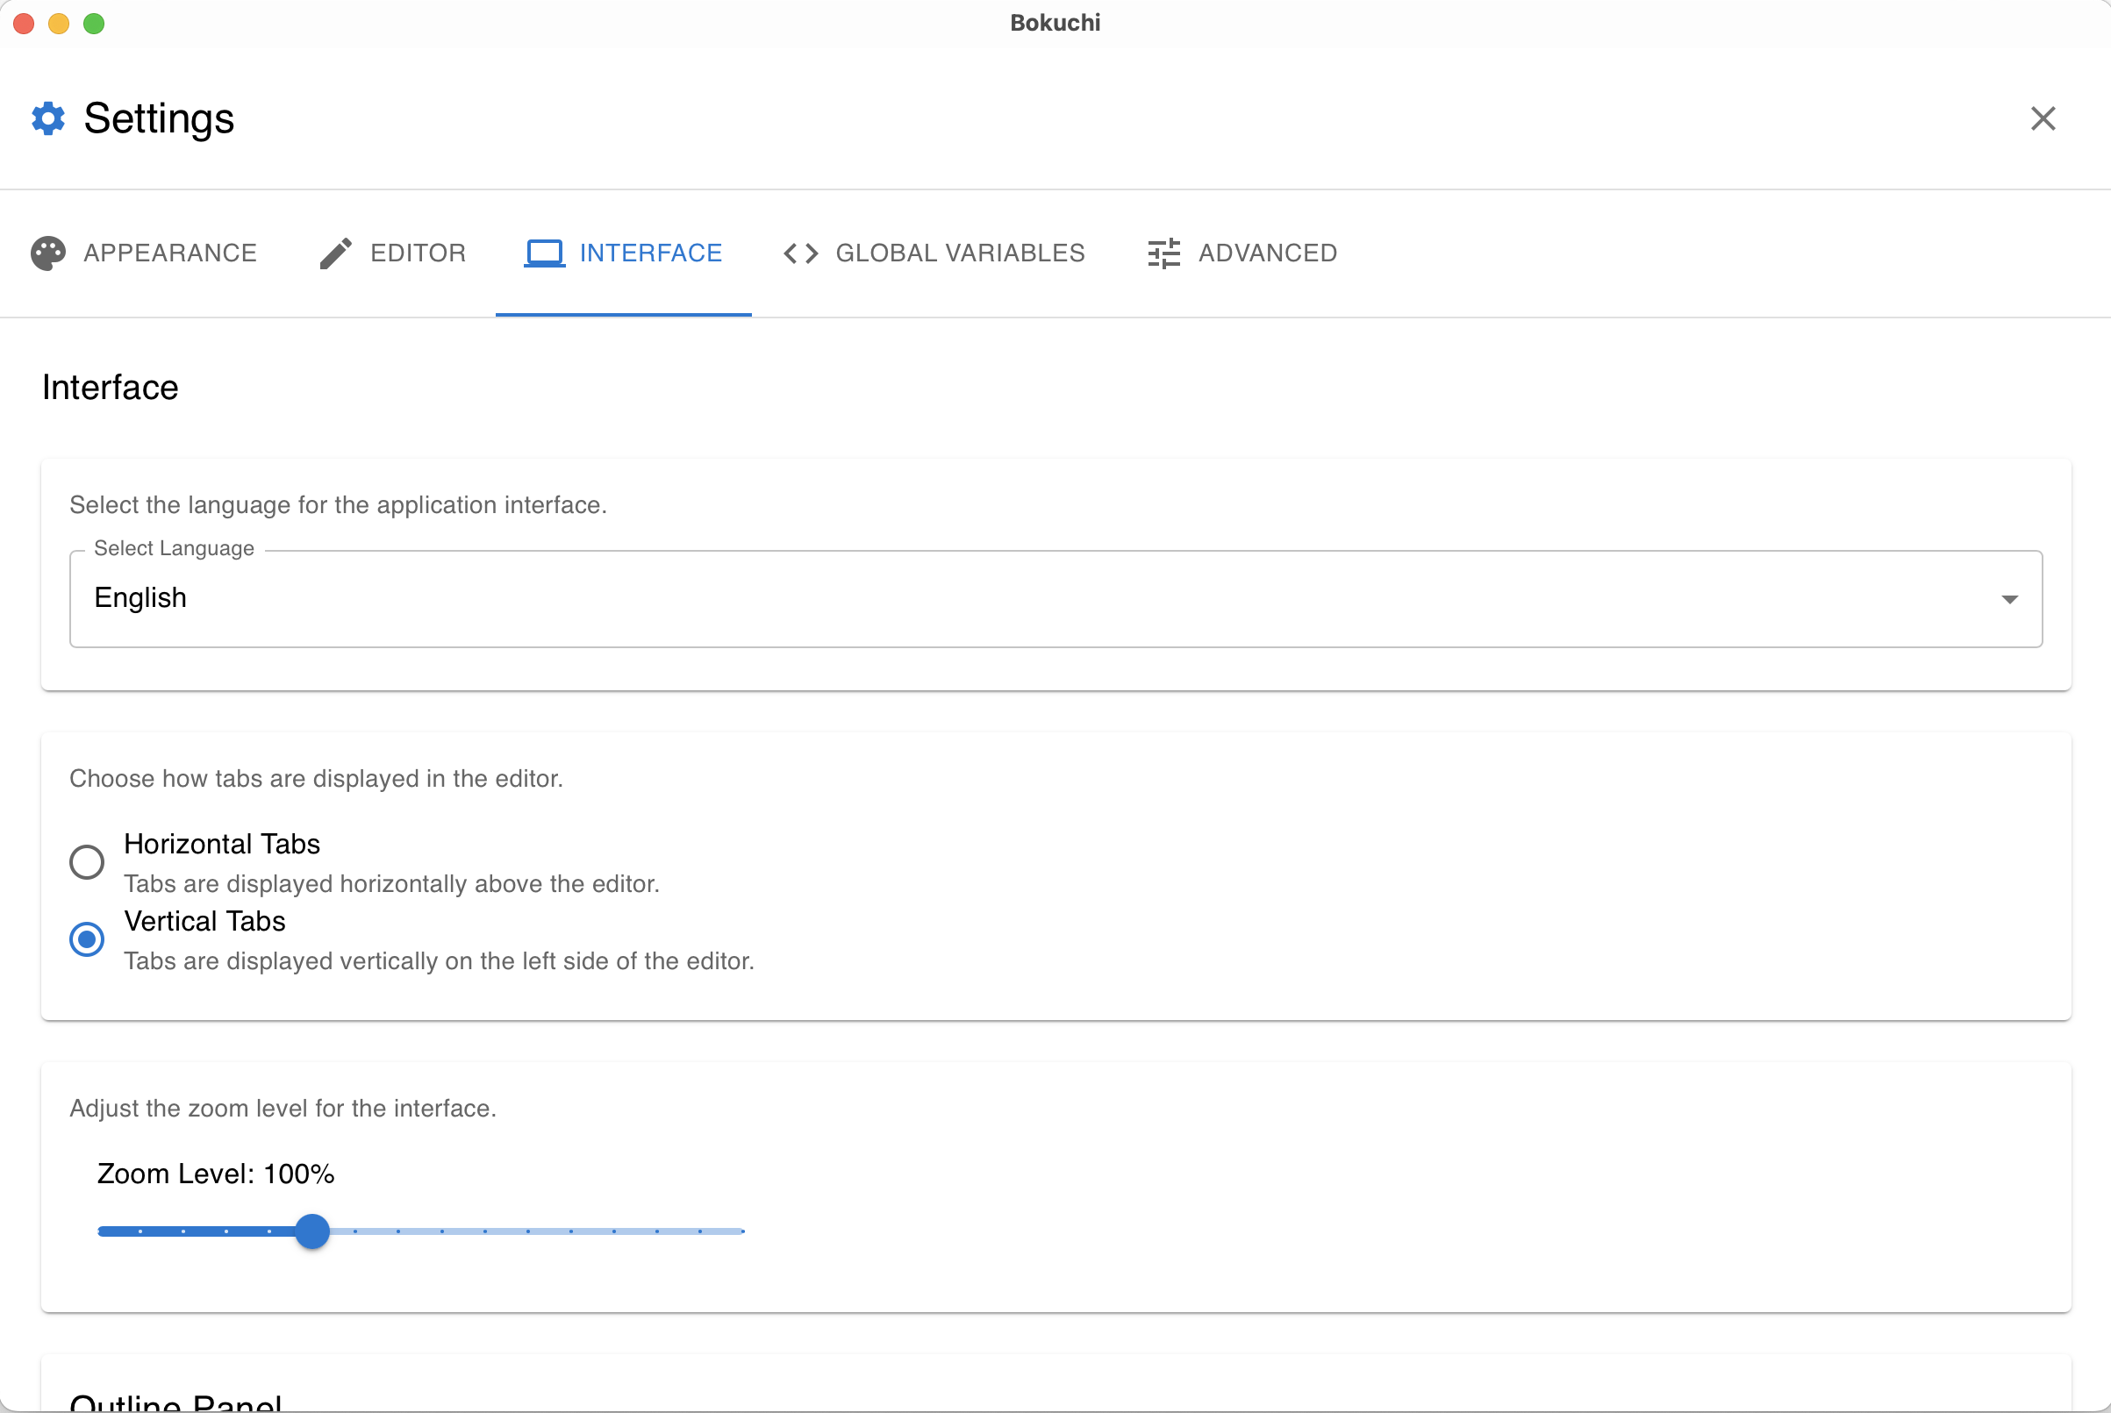
Task: Click the monitor icon on the Interface tab
Action: point(543,253)
